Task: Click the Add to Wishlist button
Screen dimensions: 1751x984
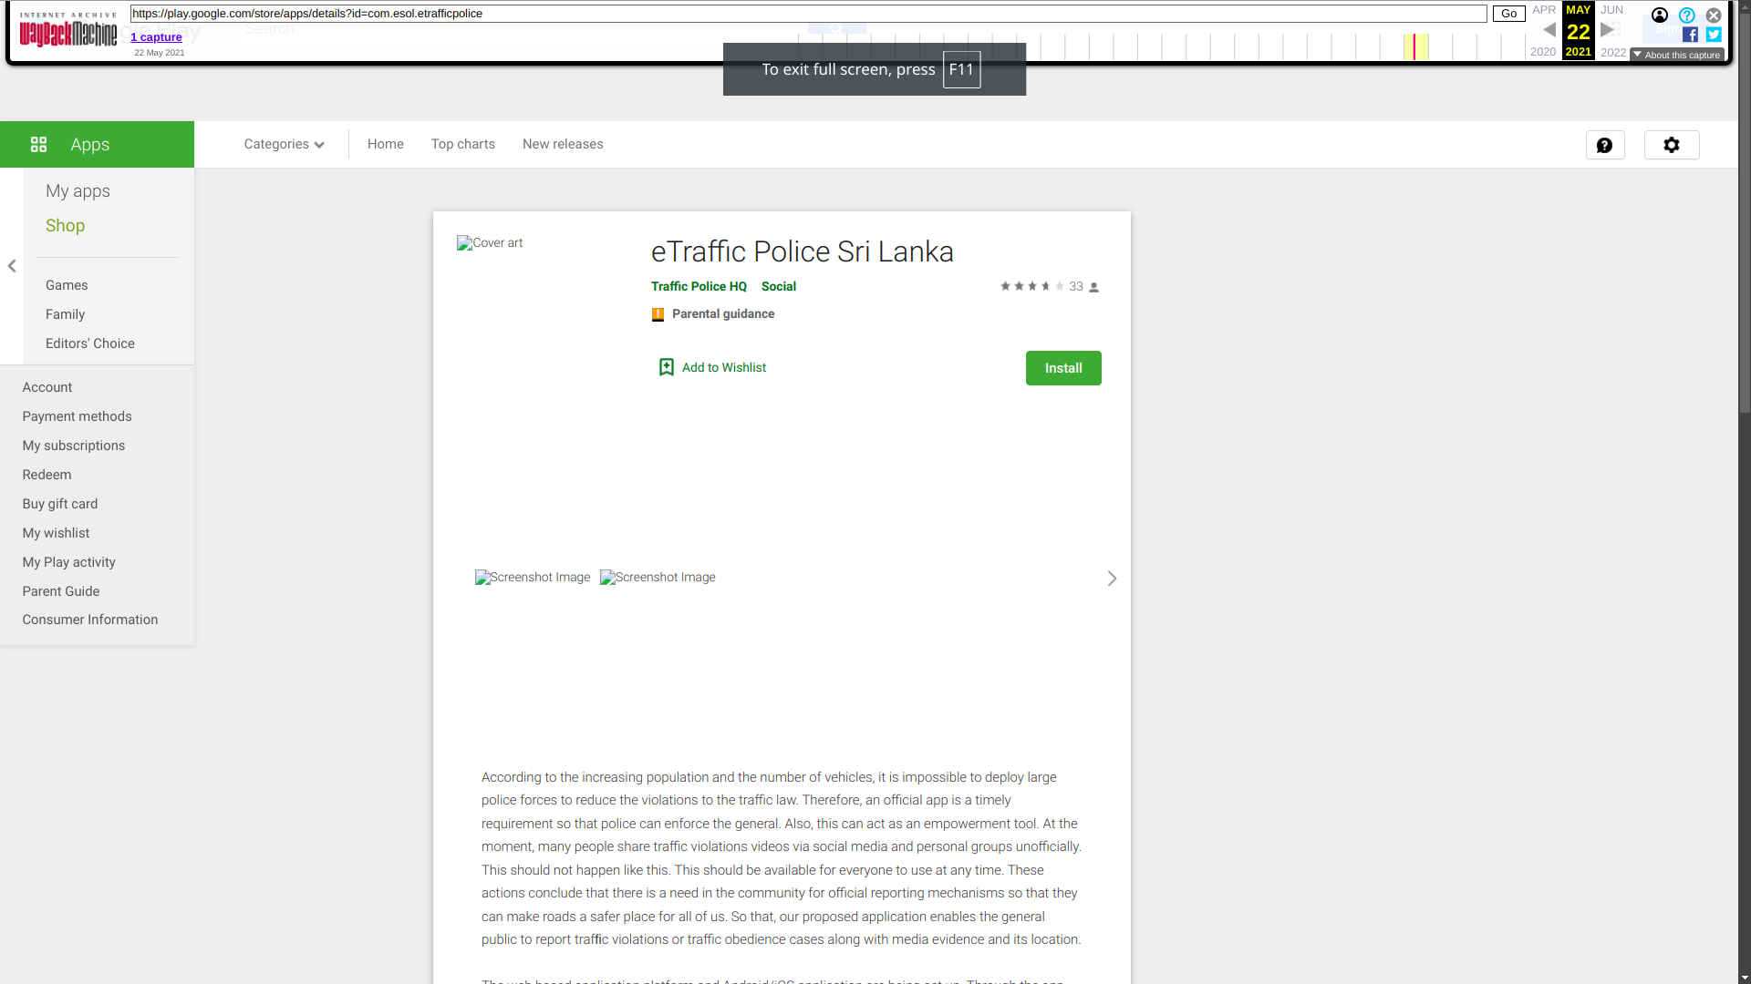Action: [x=710, y=366]
